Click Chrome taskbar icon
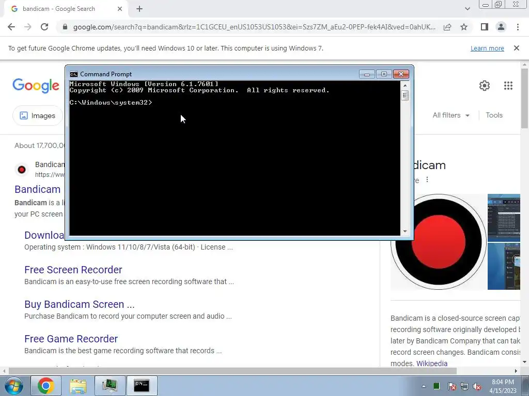 coord(46,386)
